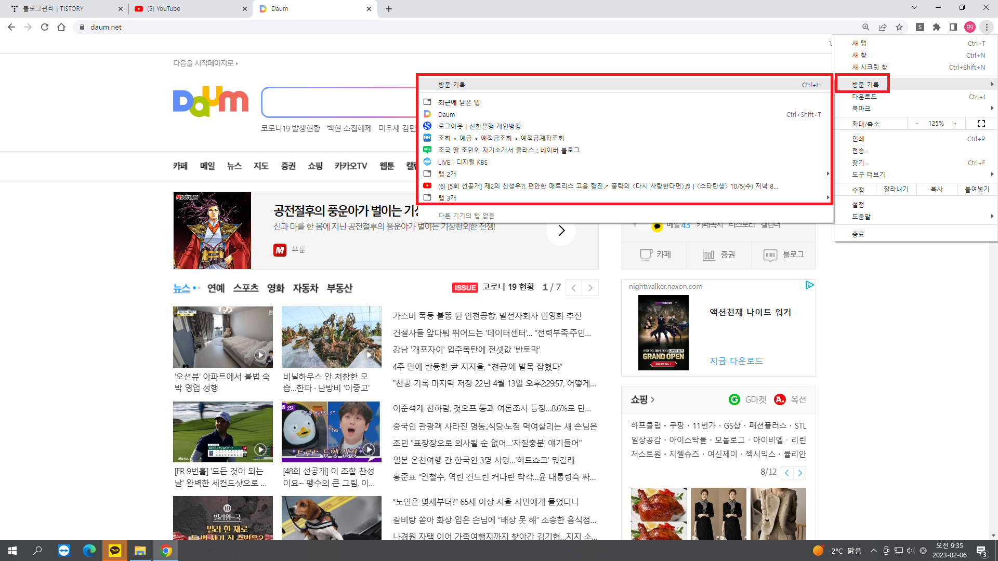Screen dimensions: 998x561
Task: Click 다음을 시작페이지로 link
Action: pos(205,63)
